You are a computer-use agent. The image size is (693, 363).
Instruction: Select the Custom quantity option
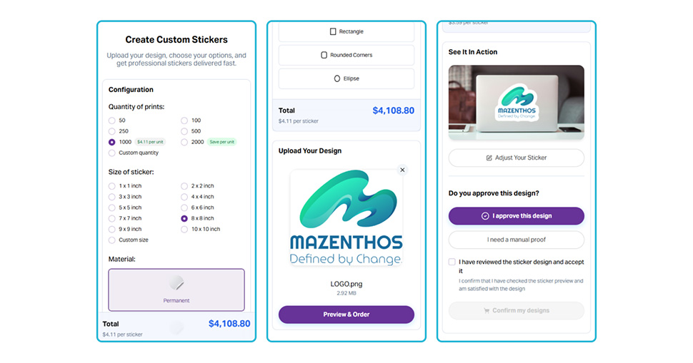(112, 153)
